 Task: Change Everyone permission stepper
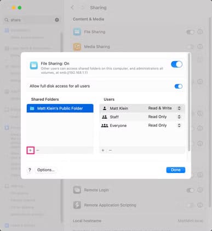pyautogui.click(x=179, y=125)
